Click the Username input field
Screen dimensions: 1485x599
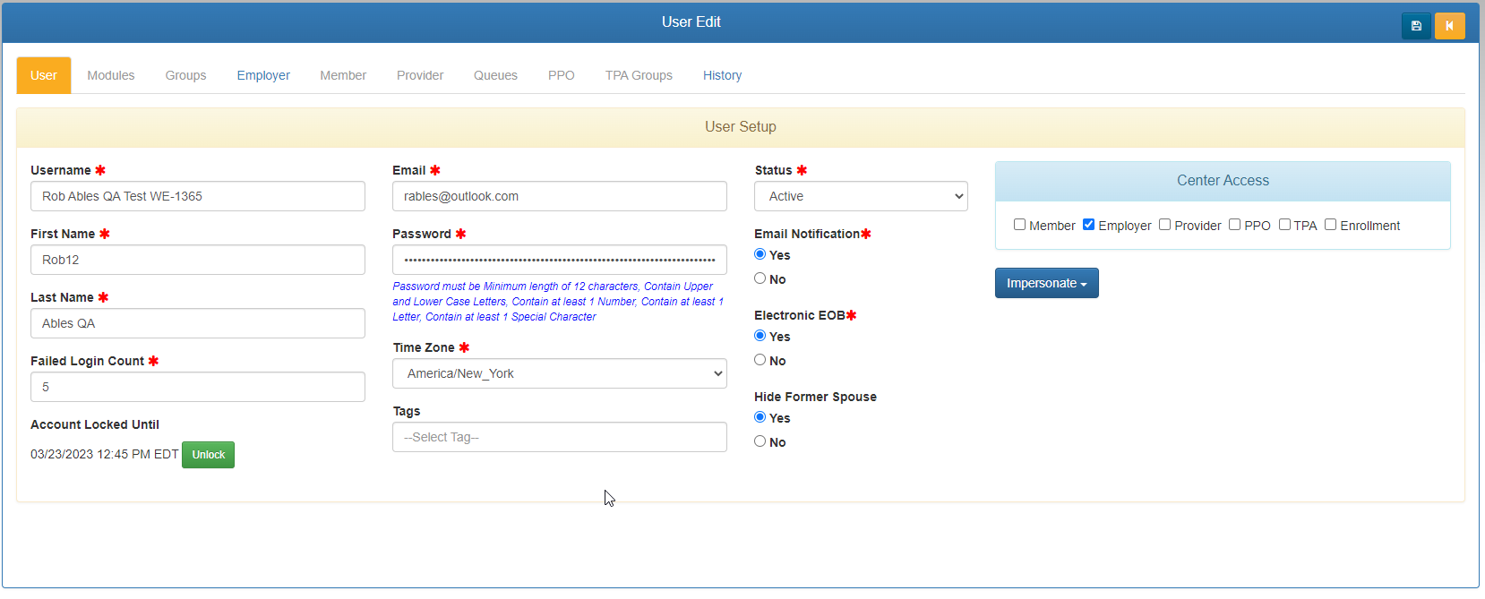tap(197, 196)
